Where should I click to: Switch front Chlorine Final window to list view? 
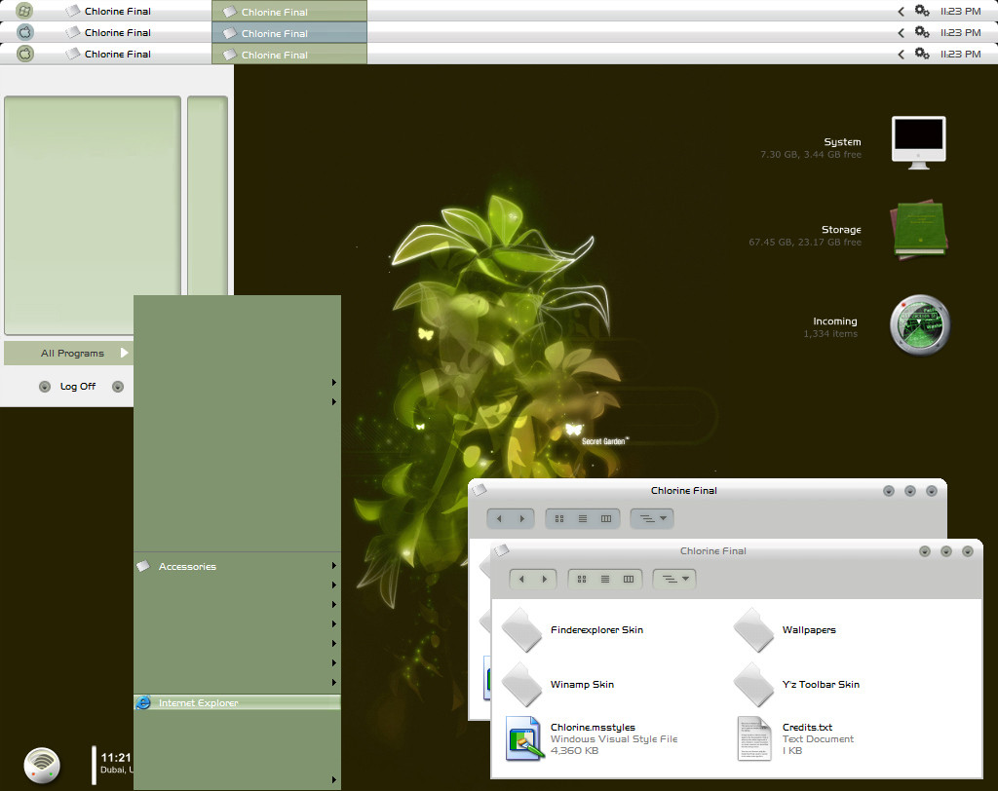pyautogui.click(x=605, y=579)
